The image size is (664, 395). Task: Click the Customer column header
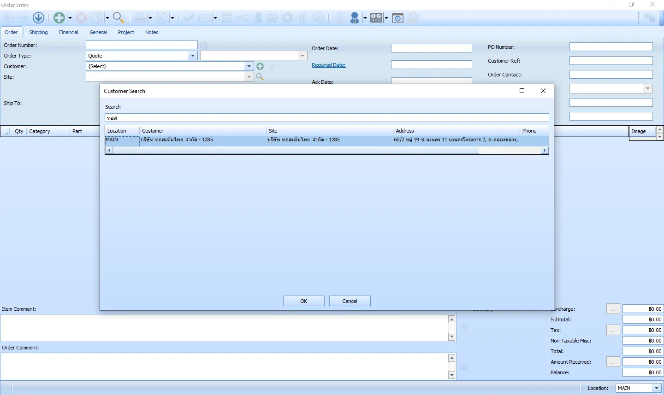point(203,131)
